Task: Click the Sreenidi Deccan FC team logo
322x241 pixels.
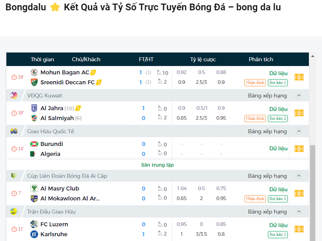Action: click(34, 82)
